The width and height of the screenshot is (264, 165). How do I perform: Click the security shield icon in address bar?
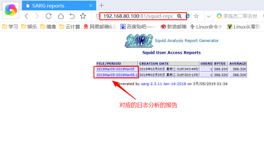point(98,16)
